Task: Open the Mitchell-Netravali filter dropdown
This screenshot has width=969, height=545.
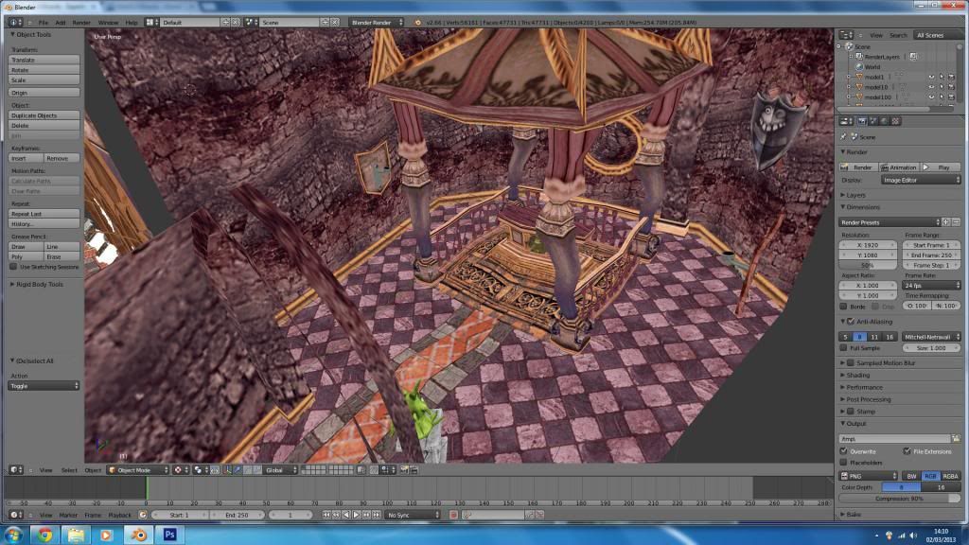Action: [x=931, y=337]
